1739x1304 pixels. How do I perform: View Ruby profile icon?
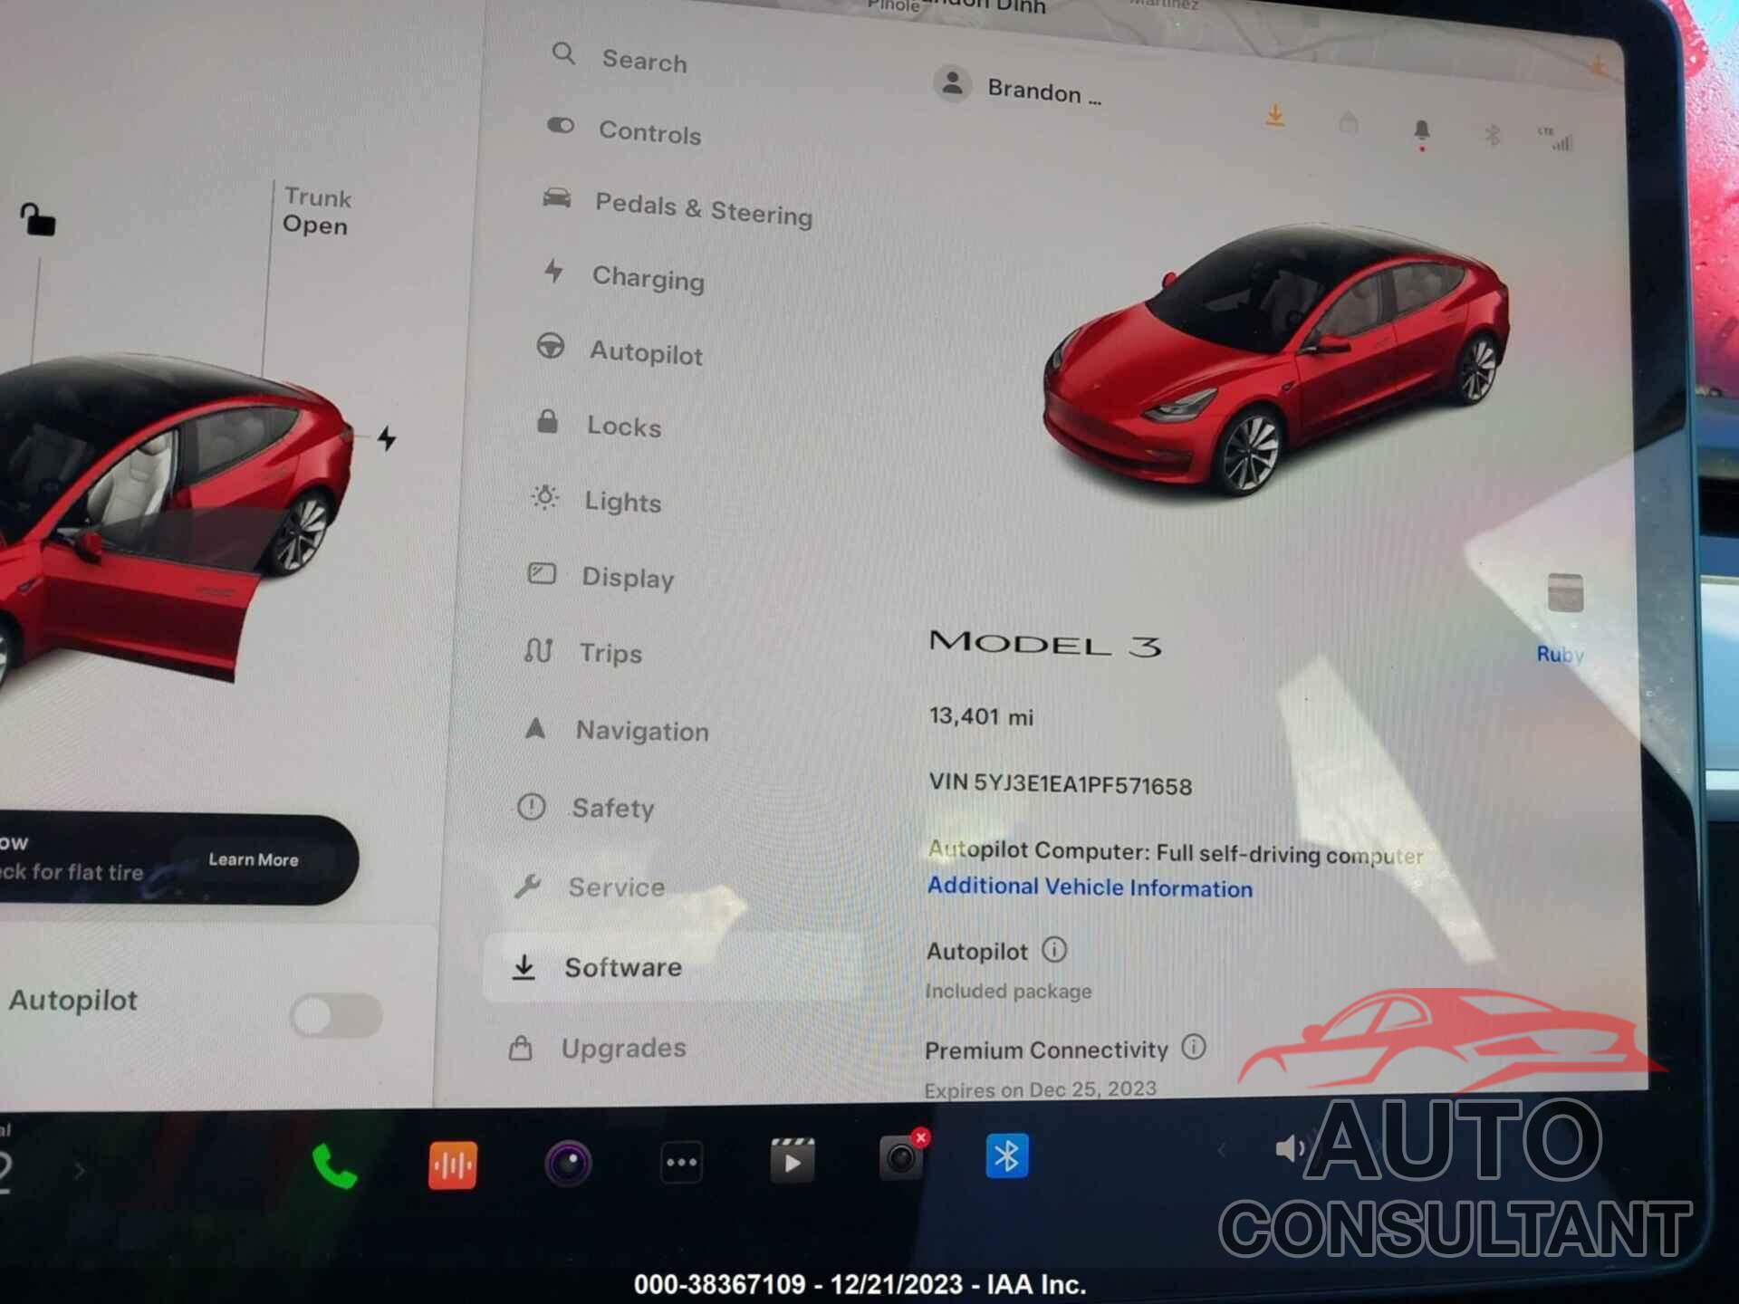(x=1563, y=603)
